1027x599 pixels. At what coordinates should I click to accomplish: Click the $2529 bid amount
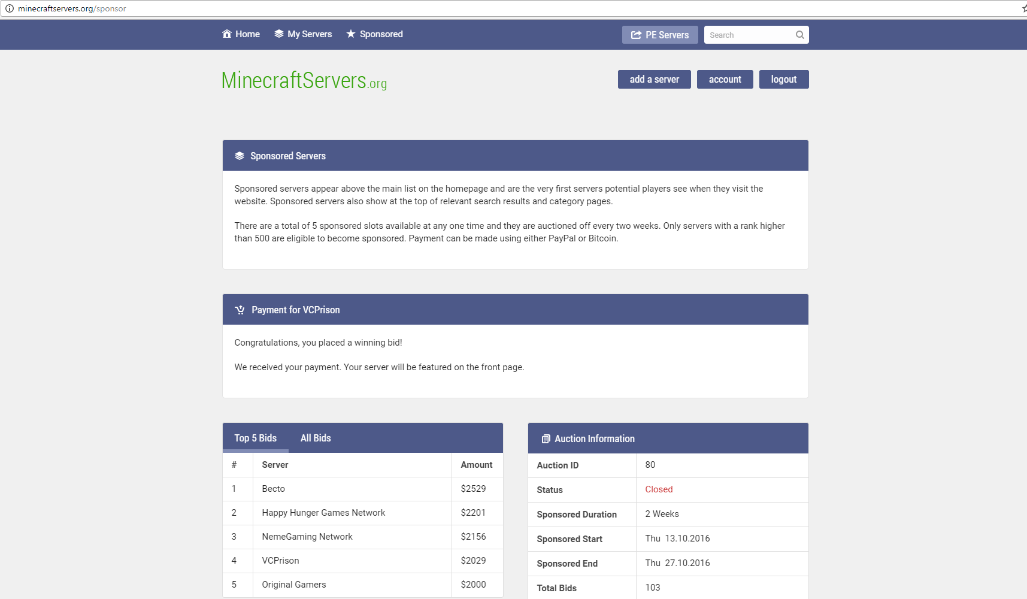pos(474,489)
